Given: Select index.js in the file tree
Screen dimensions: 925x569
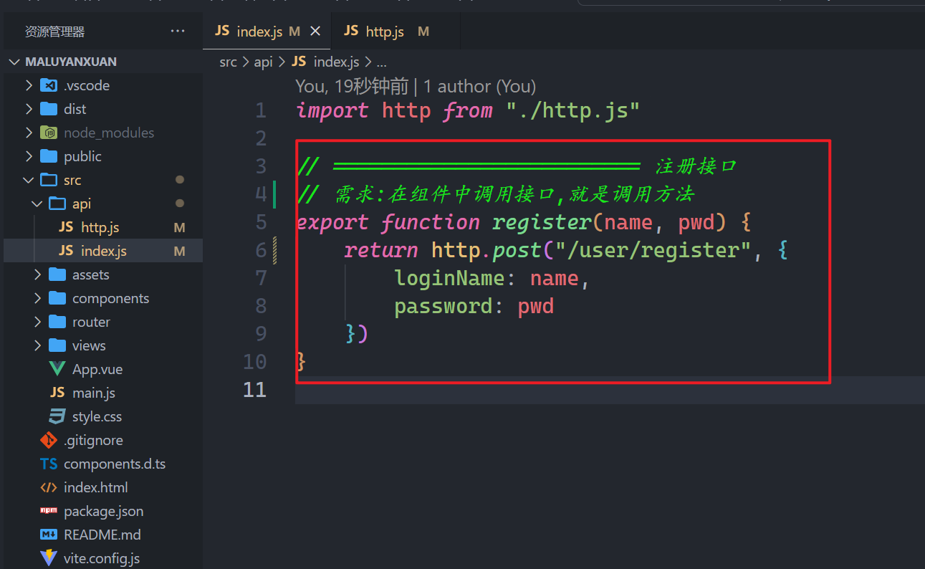Looking at the screenshot, I should tap(103, 251).
